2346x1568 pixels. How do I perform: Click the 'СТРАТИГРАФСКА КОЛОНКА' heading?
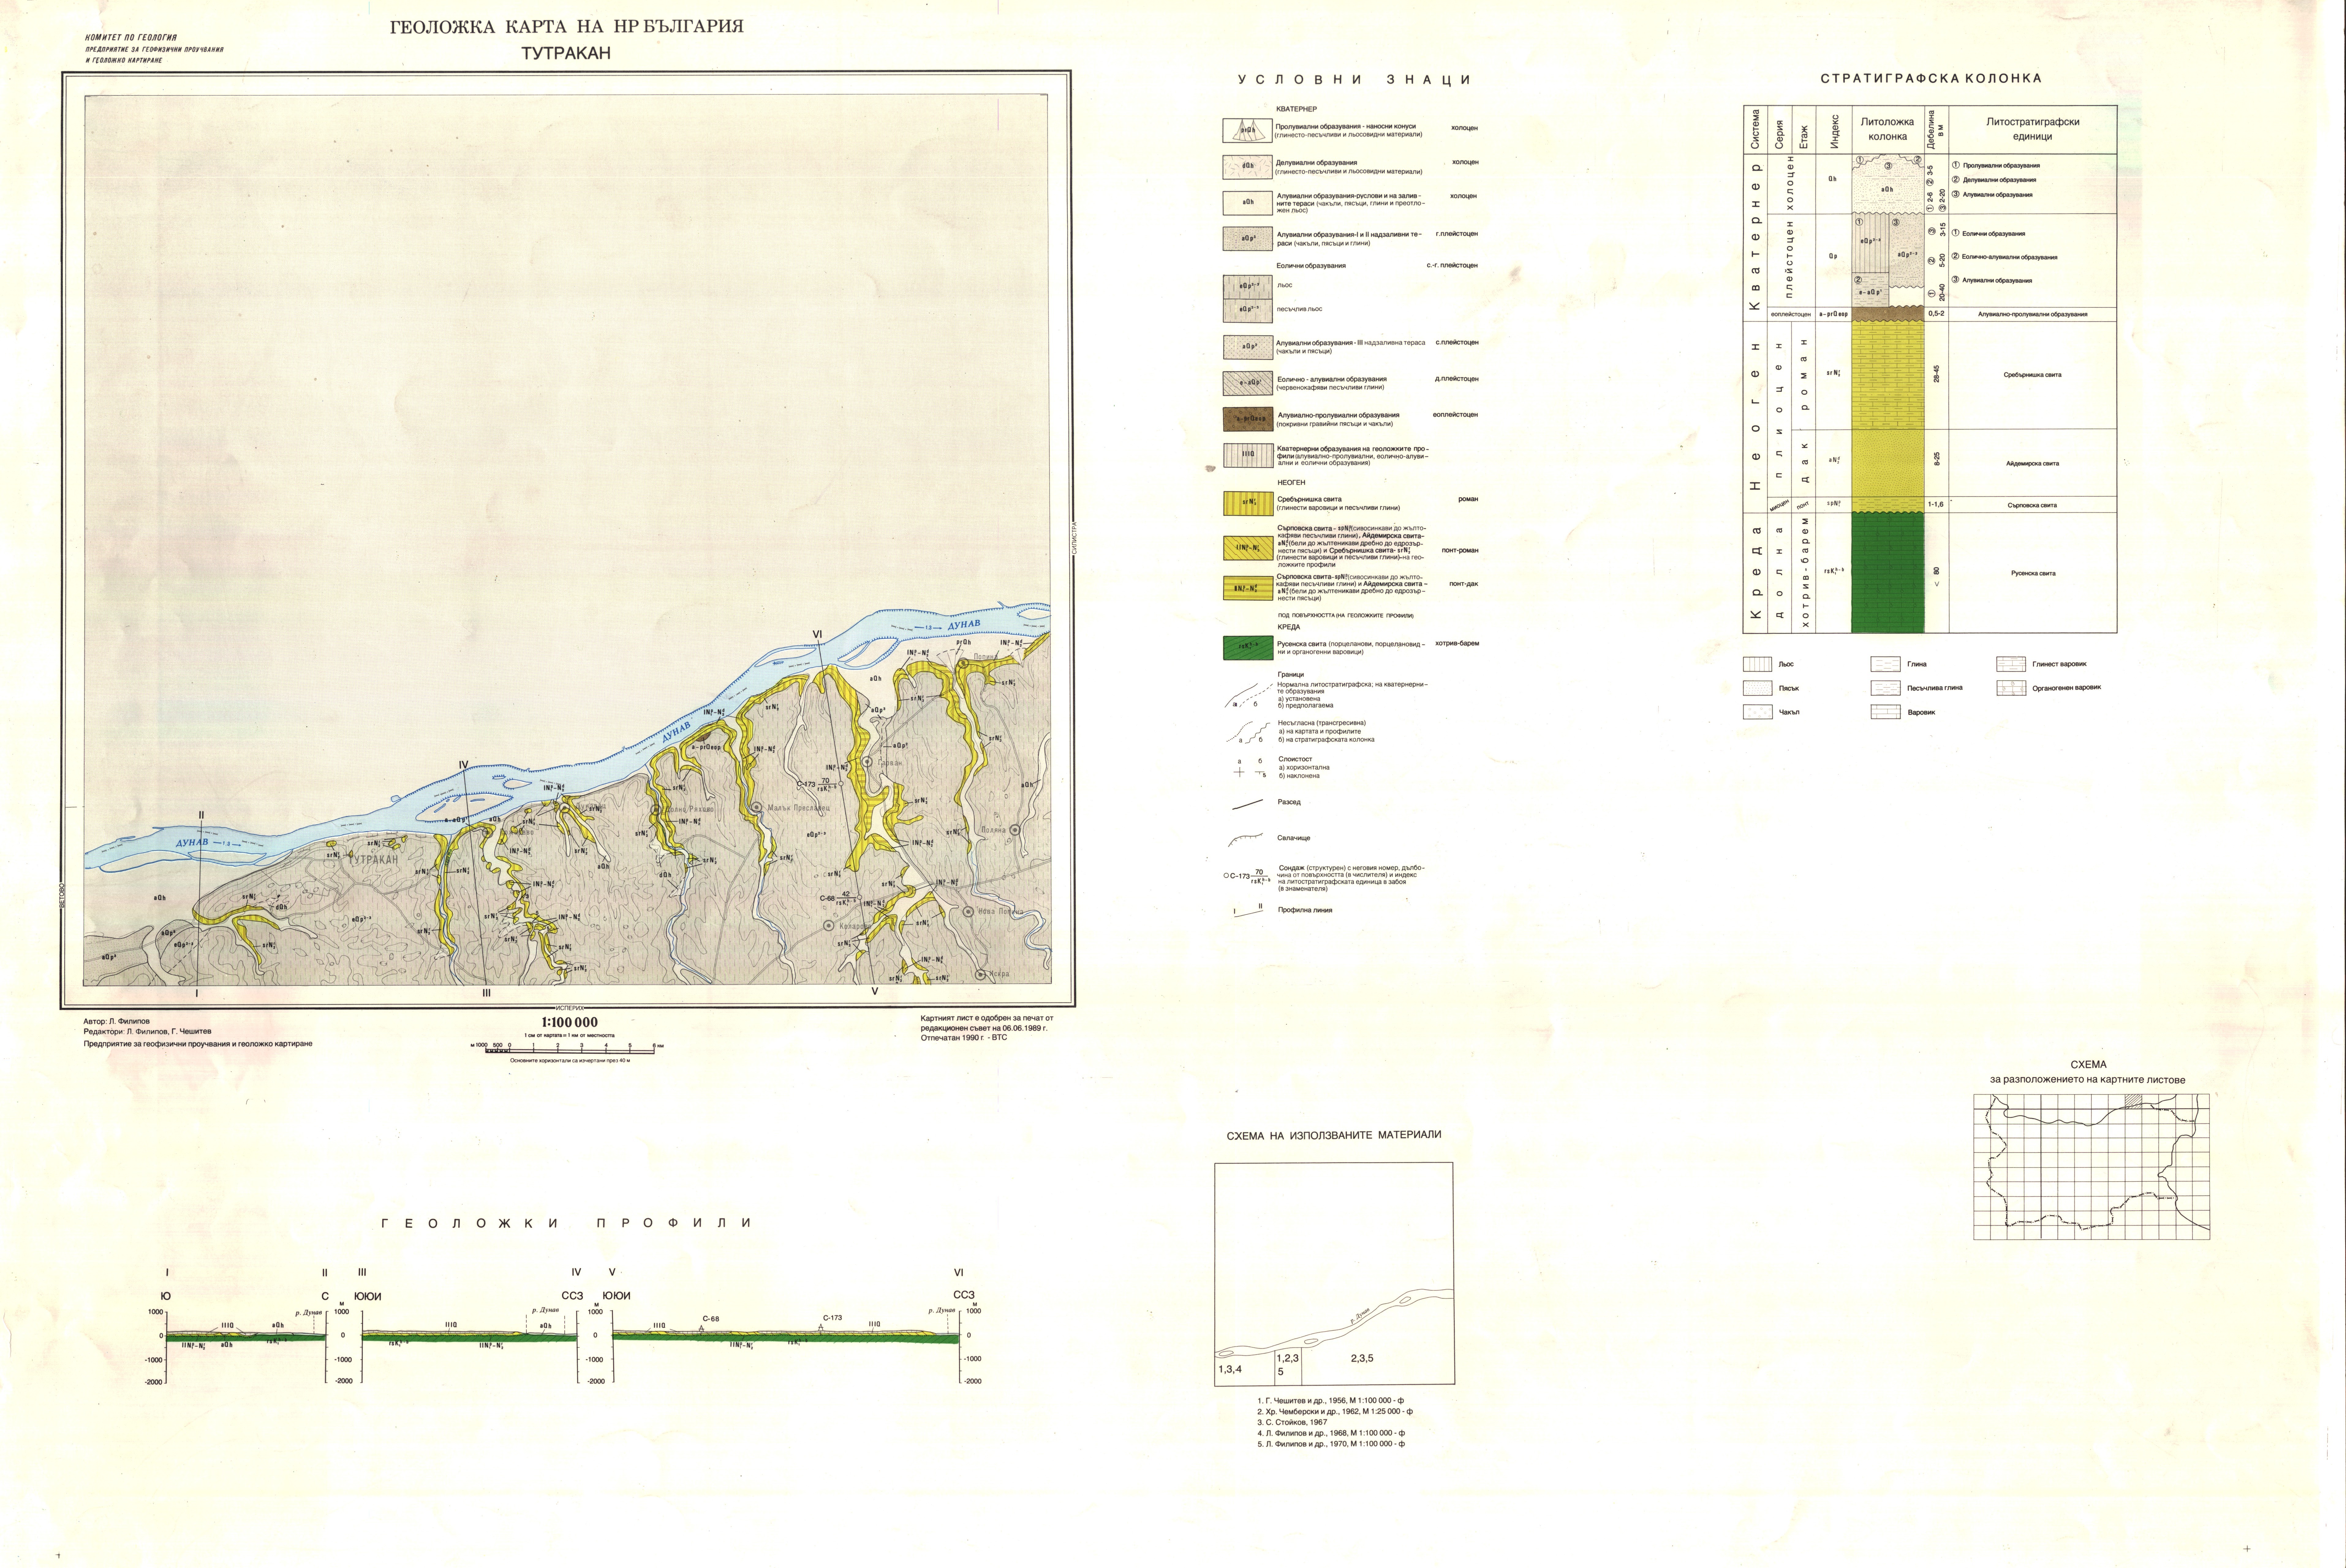click(1931, 78)
